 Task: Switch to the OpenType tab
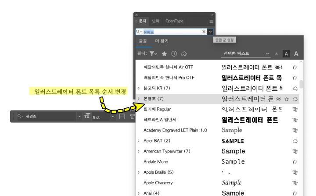[x=174, y=21]
